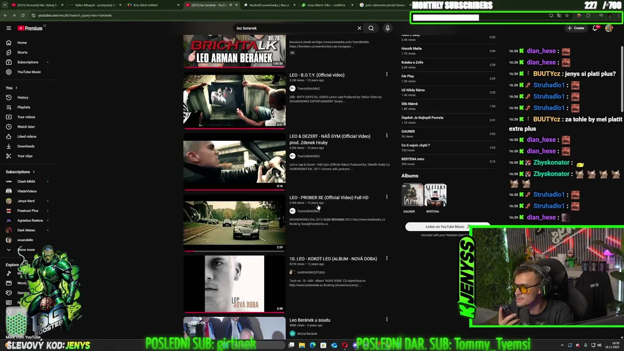Open the GAUNER album cover
Image resolution: width=624 pixels, height=351 pixels.
click(x=412, y=195)
